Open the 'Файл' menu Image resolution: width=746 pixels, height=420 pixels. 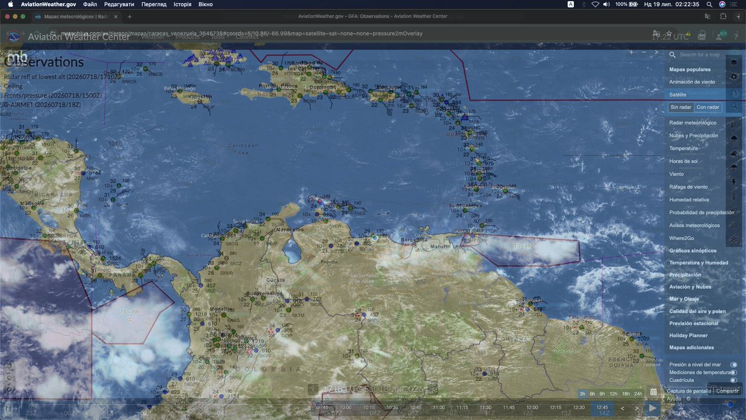tap(90, 4)
